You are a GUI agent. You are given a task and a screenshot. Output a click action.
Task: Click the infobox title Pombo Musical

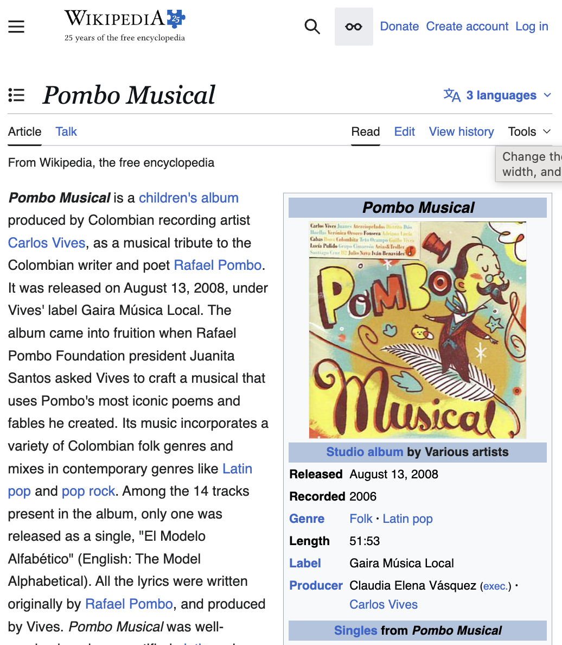[418, 208]
